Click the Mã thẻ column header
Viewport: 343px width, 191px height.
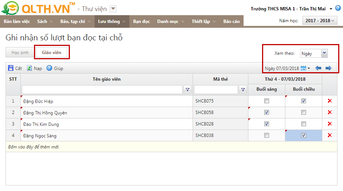[221, 79]
